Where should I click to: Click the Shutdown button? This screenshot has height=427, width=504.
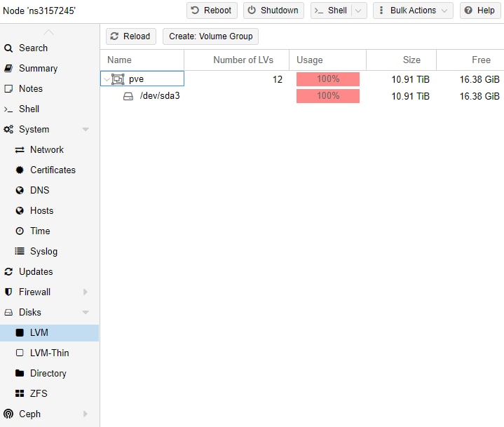click(x=273, y=11)
